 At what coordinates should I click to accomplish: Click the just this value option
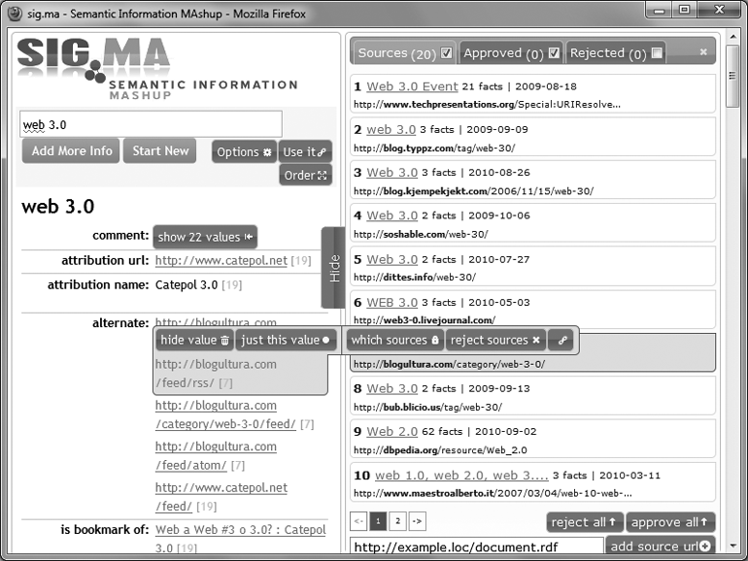click(x=286, y=341)
